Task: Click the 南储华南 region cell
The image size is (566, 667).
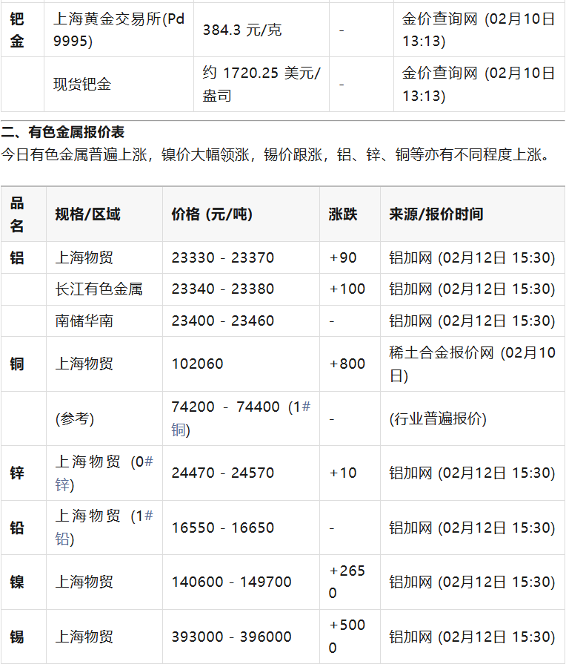Action: point(84,321)
